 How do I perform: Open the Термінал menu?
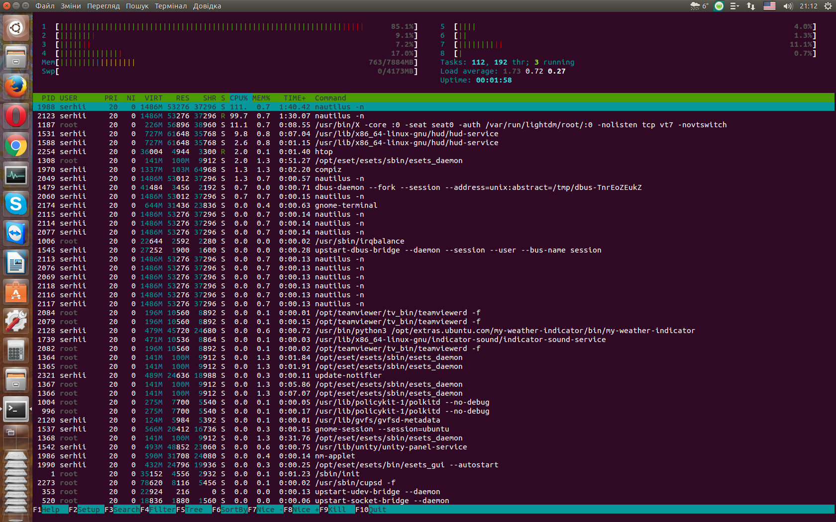point(171,6)
